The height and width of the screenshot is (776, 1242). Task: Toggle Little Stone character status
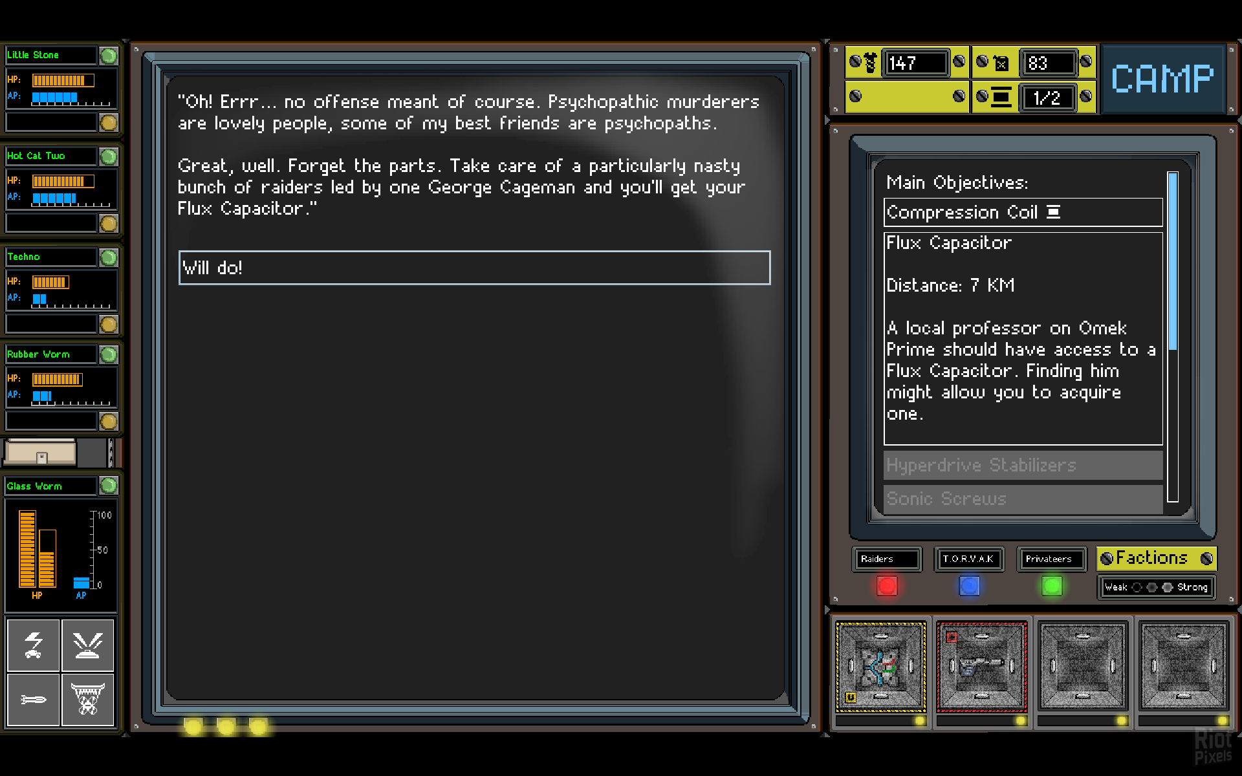(x=111, y=56)
